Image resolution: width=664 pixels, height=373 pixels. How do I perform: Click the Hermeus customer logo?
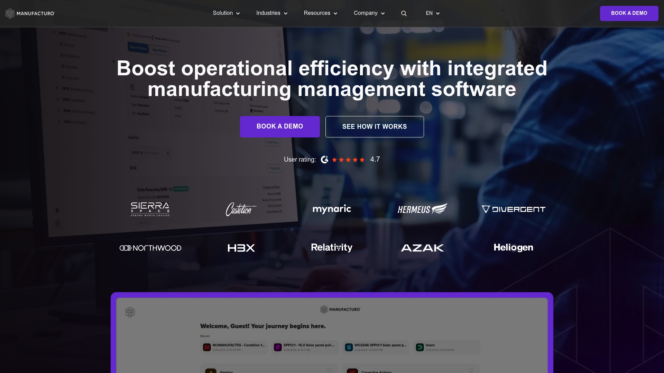tap(422, 209)
